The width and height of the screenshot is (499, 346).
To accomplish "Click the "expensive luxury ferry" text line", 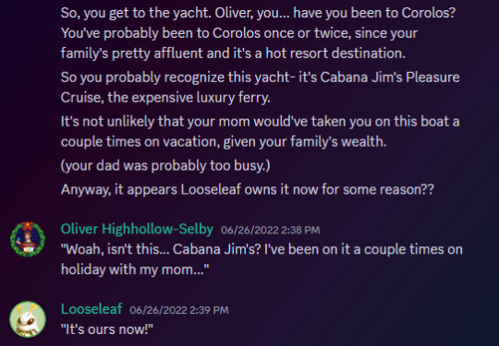I will [x=165, y=98].
